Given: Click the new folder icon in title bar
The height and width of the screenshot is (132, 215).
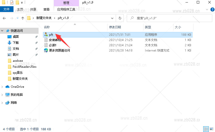Looking at the screenshot, I should [x=17, y=2].
